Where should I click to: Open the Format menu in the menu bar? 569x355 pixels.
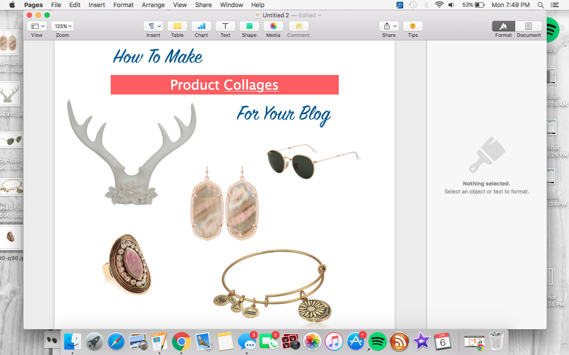coord(123,5)
